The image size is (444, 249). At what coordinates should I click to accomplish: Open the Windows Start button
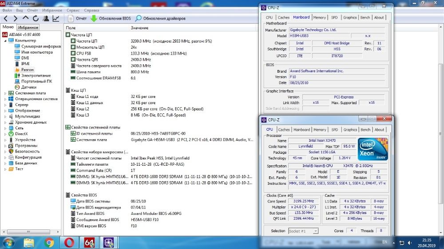point(8,242)
